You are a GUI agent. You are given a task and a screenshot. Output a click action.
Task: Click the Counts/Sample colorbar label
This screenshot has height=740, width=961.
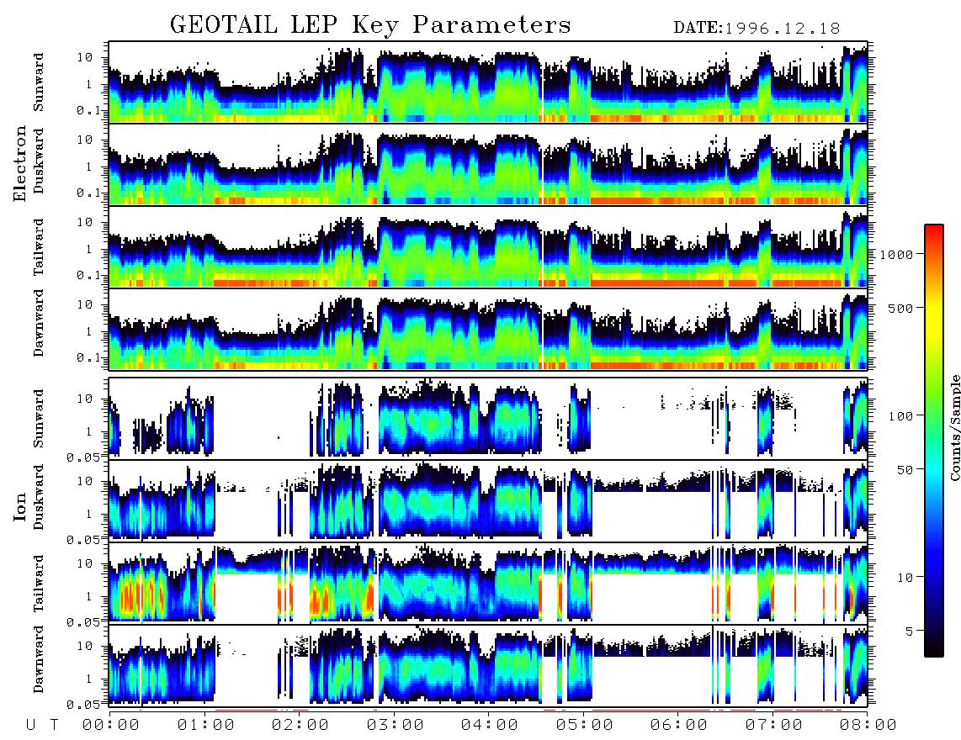(x=954, y=427)
